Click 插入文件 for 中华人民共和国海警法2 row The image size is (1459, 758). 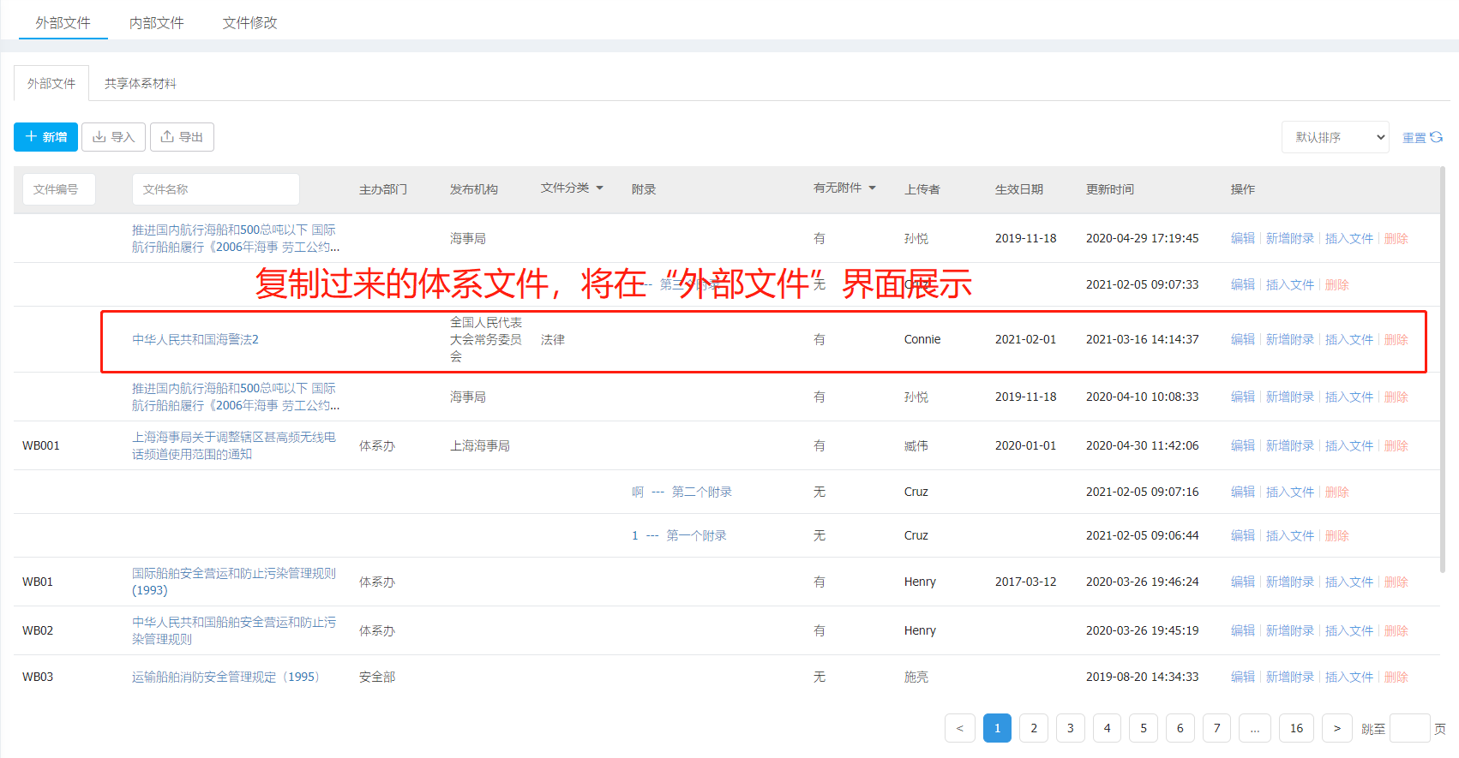[x=1349, y=339]
